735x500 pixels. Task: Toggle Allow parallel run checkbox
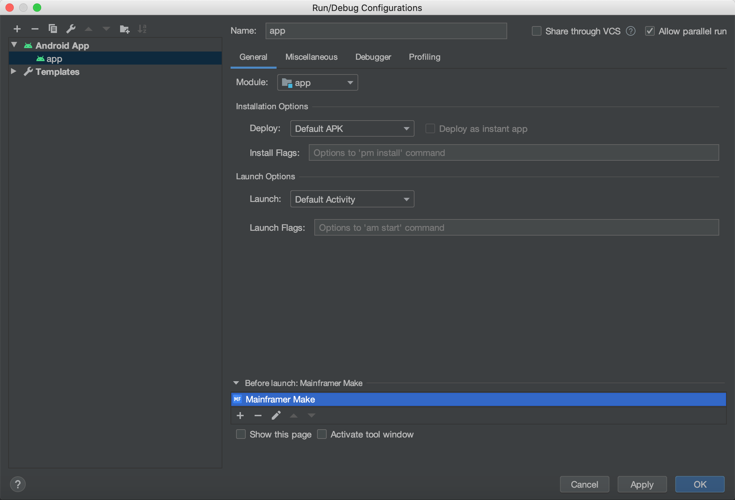click(650, 31)
